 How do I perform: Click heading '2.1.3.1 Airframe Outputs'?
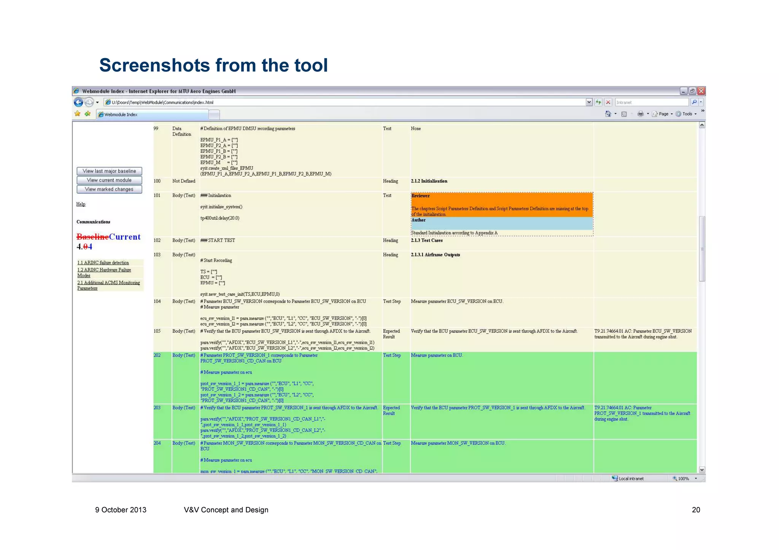coord(435,255)
